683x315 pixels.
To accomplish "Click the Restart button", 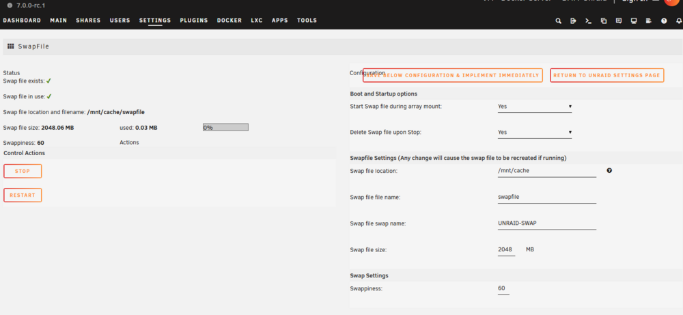I will click(x=23, y=195).
